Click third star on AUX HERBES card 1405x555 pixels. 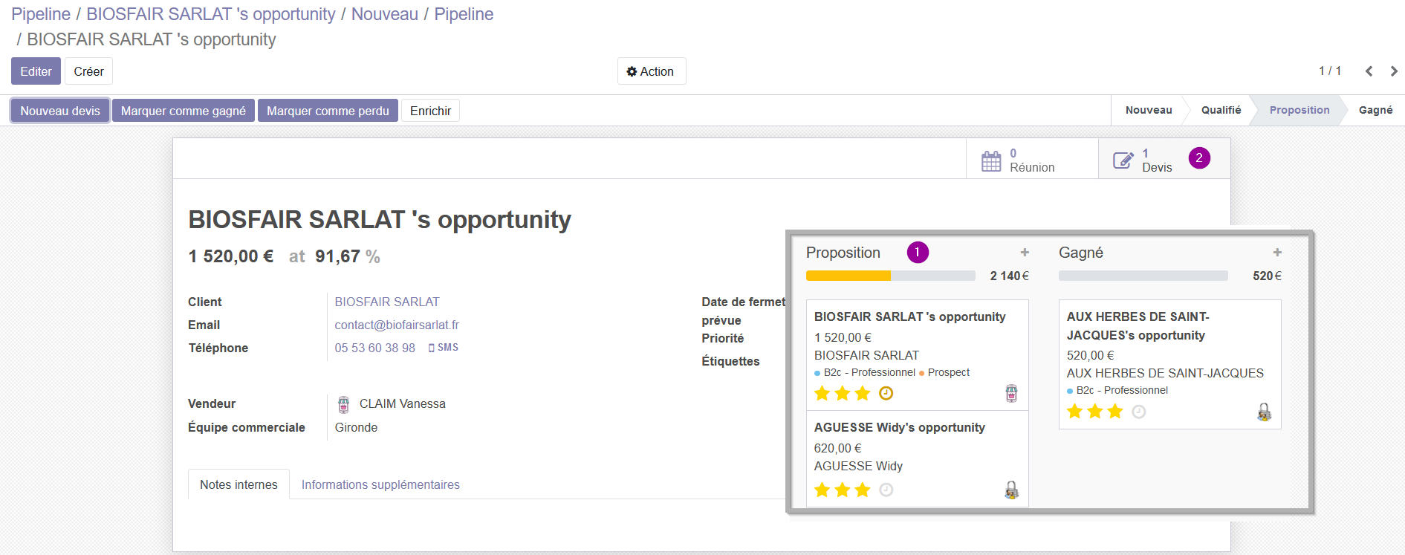pyautogui.click(x=1114, y=412)
